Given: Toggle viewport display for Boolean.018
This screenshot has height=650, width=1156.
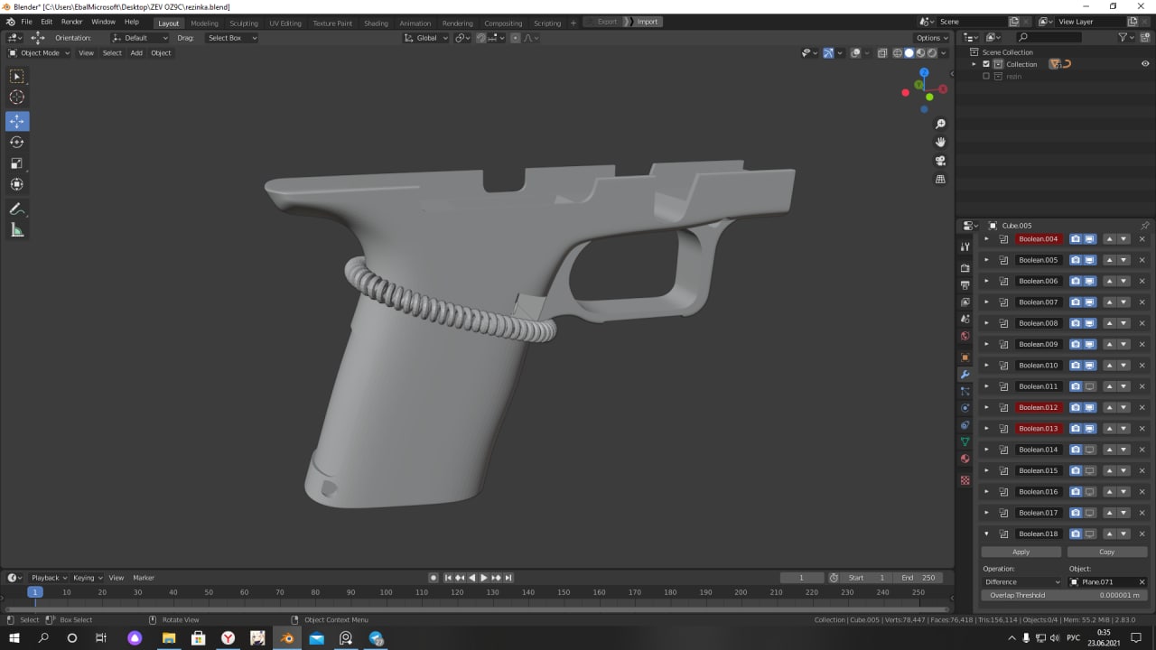Looking at the screenshot, I should (x=1090, y=534).
